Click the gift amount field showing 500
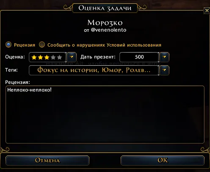This screenshot has width=210, height=172. 139,57
